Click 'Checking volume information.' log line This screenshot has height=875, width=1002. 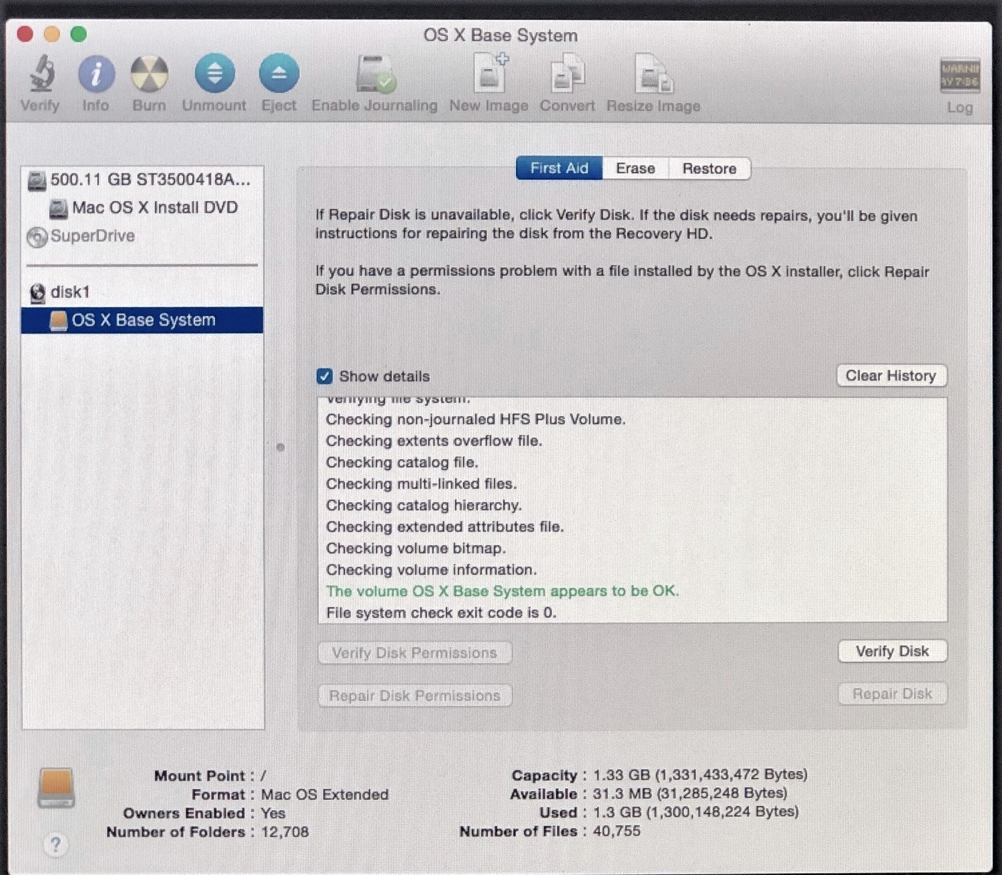click(x=431, y=570)
